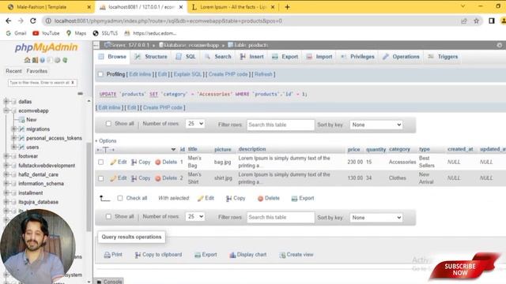Viewport: 506px width, 284px height.
Task: Open the Triggers tab
Action: click(443, 57)
